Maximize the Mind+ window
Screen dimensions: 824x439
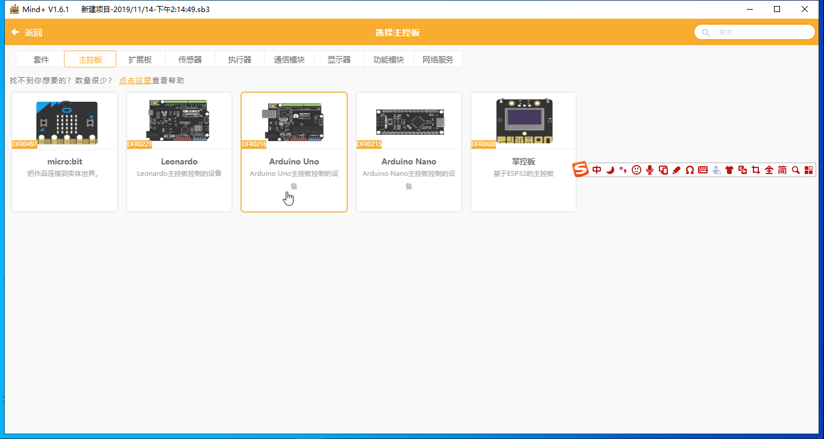[777, 9]
